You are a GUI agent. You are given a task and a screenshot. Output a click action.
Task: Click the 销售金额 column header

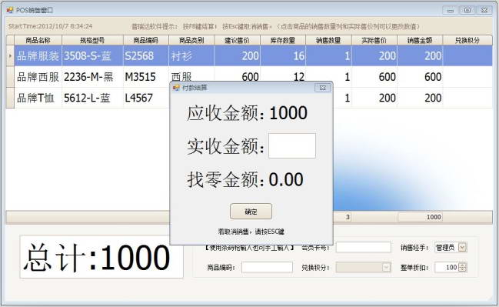click(420, 40)
